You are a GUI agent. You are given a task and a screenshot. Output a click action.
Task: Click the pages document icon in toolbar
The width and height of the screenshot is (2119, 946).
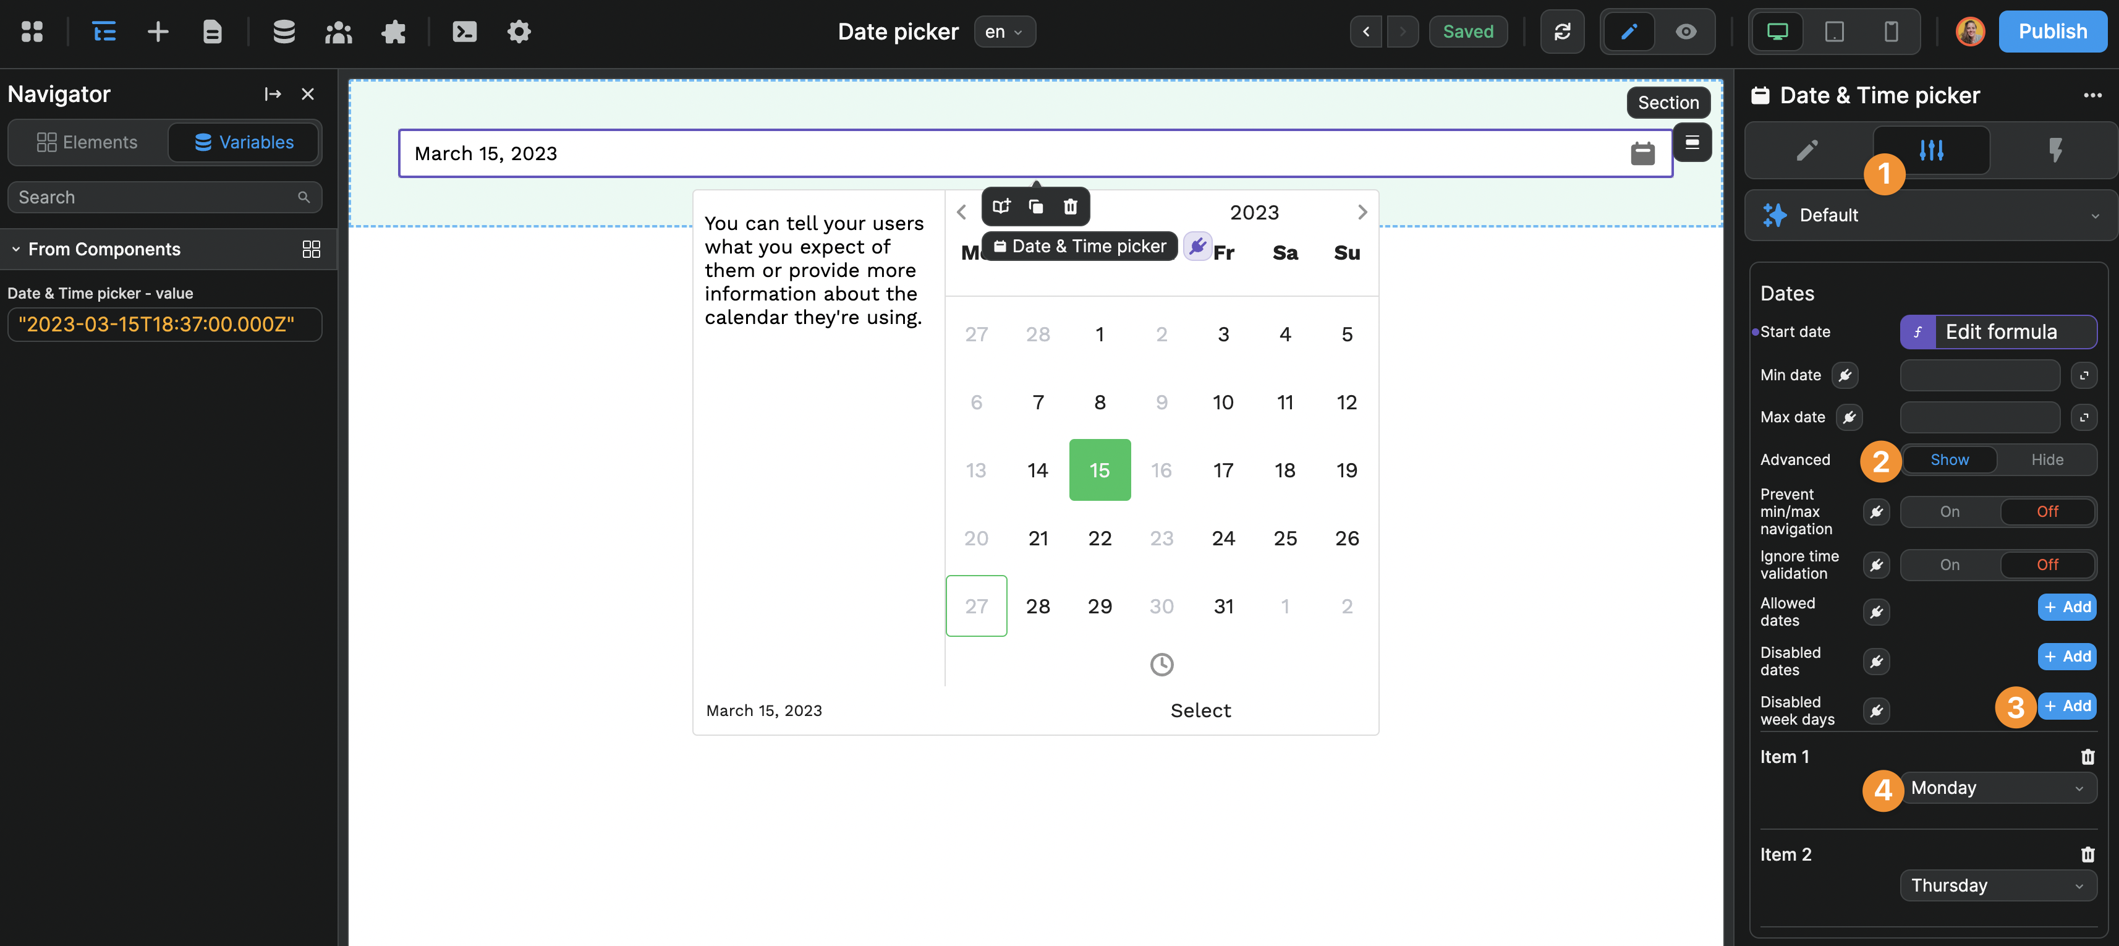point(212,32)
